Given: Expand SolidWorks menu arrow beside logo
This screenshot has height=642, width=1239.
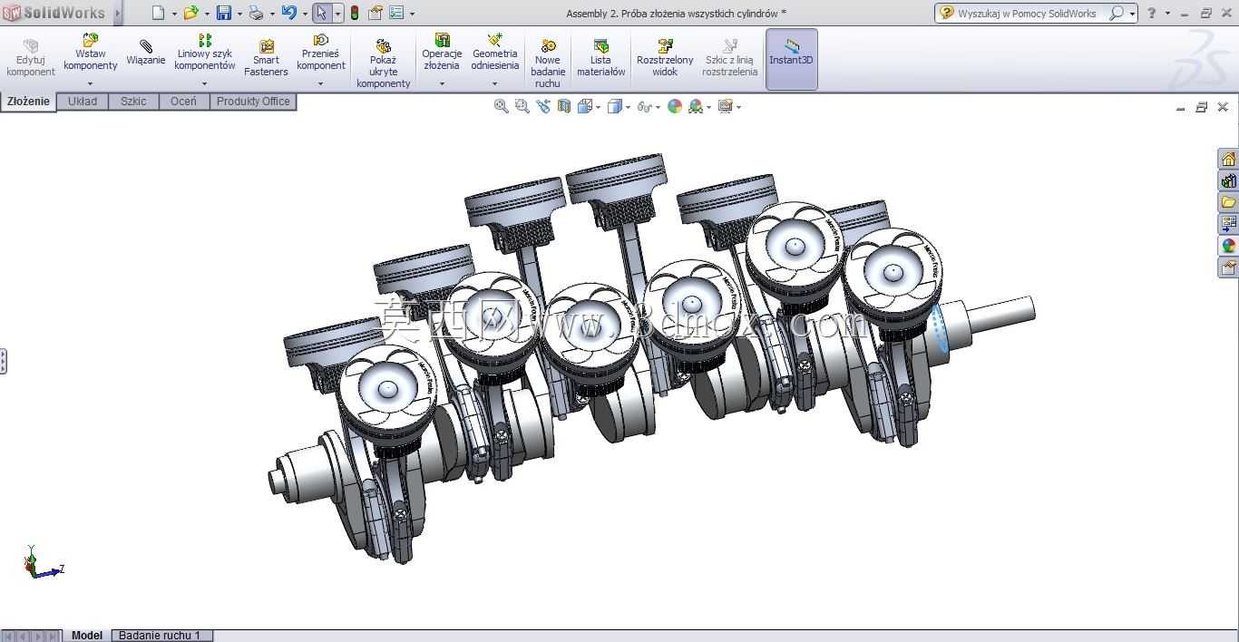Looking at the screenshot, I should (117, 13).
